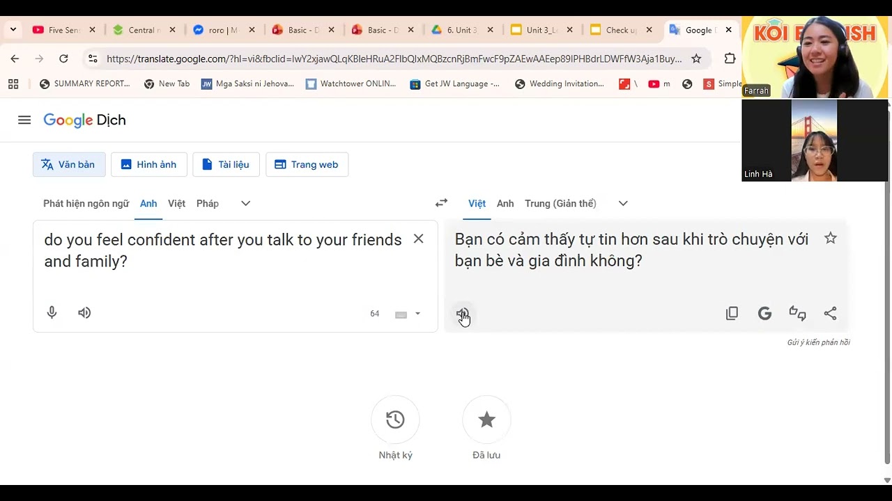Viewport: 892px width, 501px height.
Task: Click the microphone voice input icon
Action: pos(52,313)
